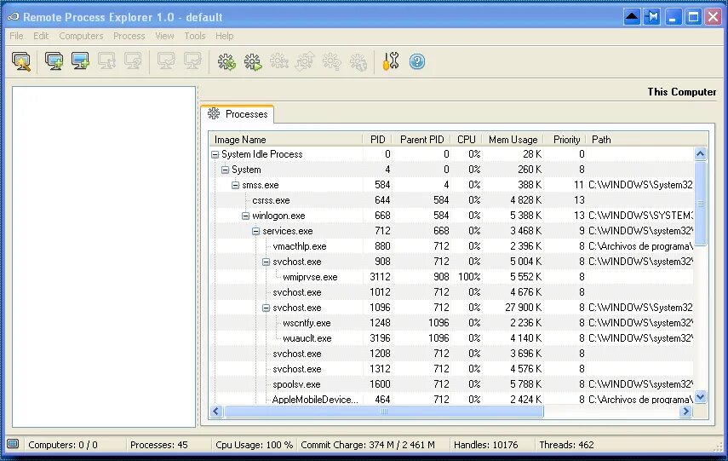Open help via blue question mark icon
Screen dimensions: 728x461
(x=417, y=61)
